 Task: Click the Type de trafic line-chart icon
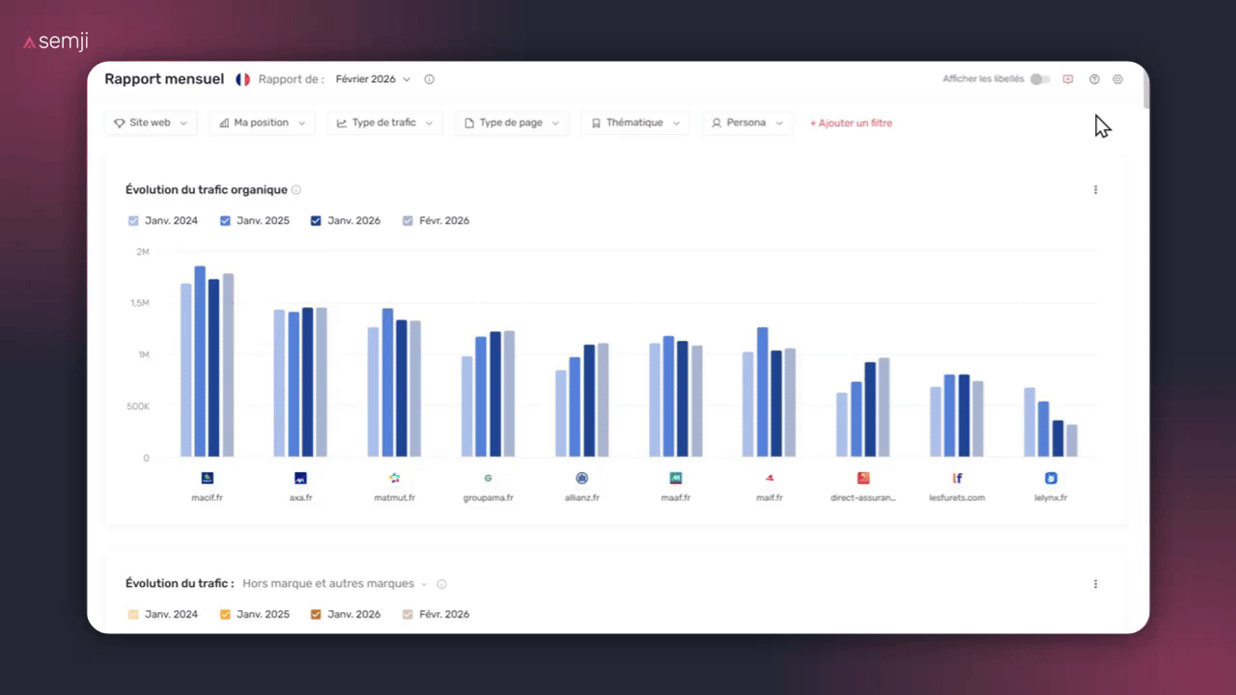click(342, 123)
